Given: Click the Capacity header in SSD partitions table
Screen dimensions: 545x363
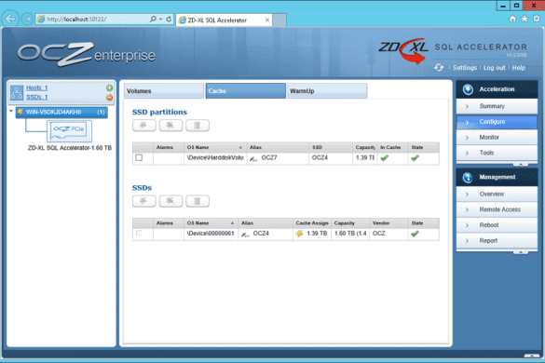Looking at the screenshot, I should 364,147.
